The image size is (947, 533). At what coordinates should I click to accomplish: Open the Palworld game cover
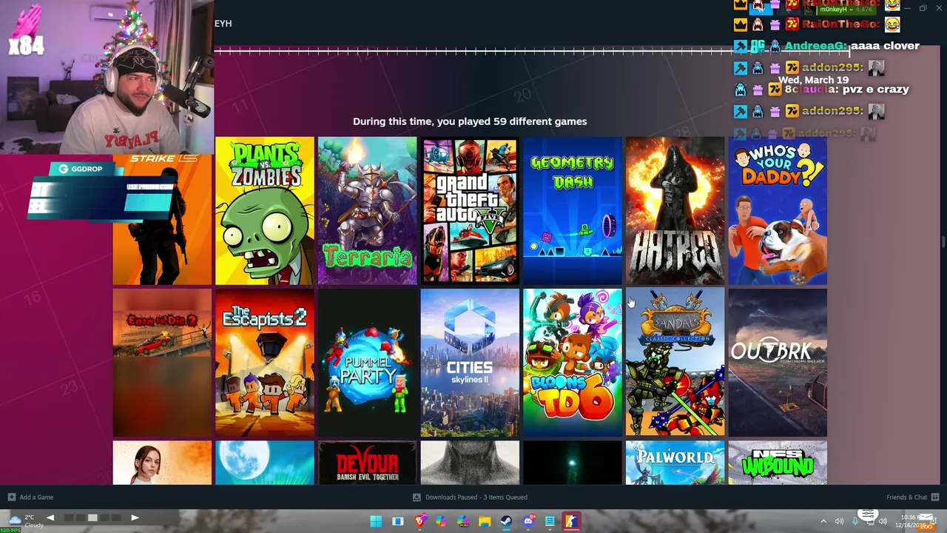coord(675,463)
